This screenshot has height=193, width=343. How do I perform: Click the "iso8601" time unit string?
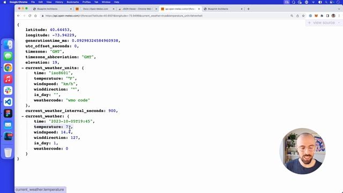tap(59, 73)
